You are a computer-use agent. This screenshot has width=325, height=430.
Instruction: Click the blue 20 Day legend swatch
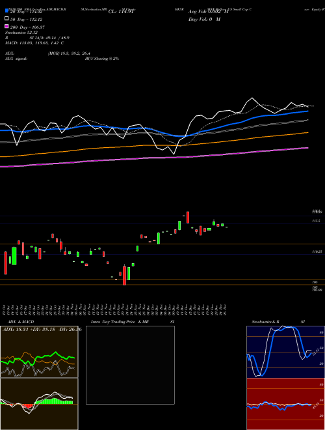[6, 11]
